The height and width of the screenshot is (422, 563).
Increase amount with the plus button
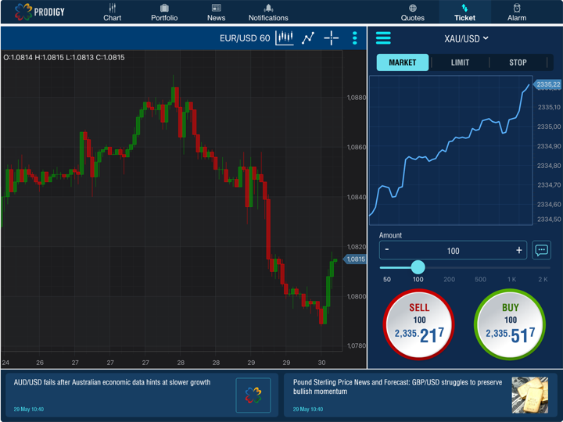pos(518,250)
